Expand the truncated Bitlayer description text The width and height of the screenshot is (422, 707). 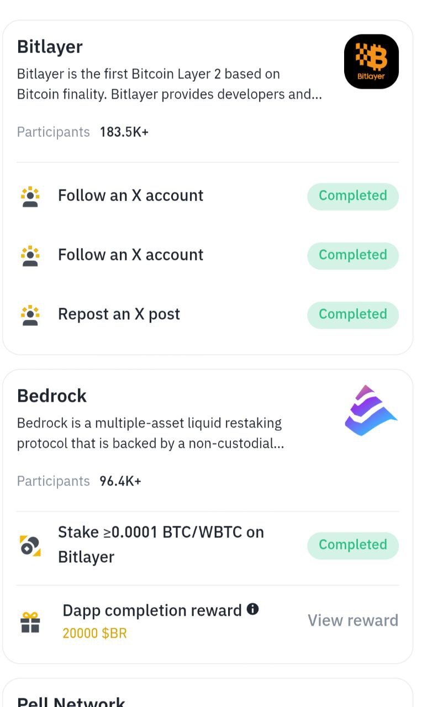[x=169, y=84]
